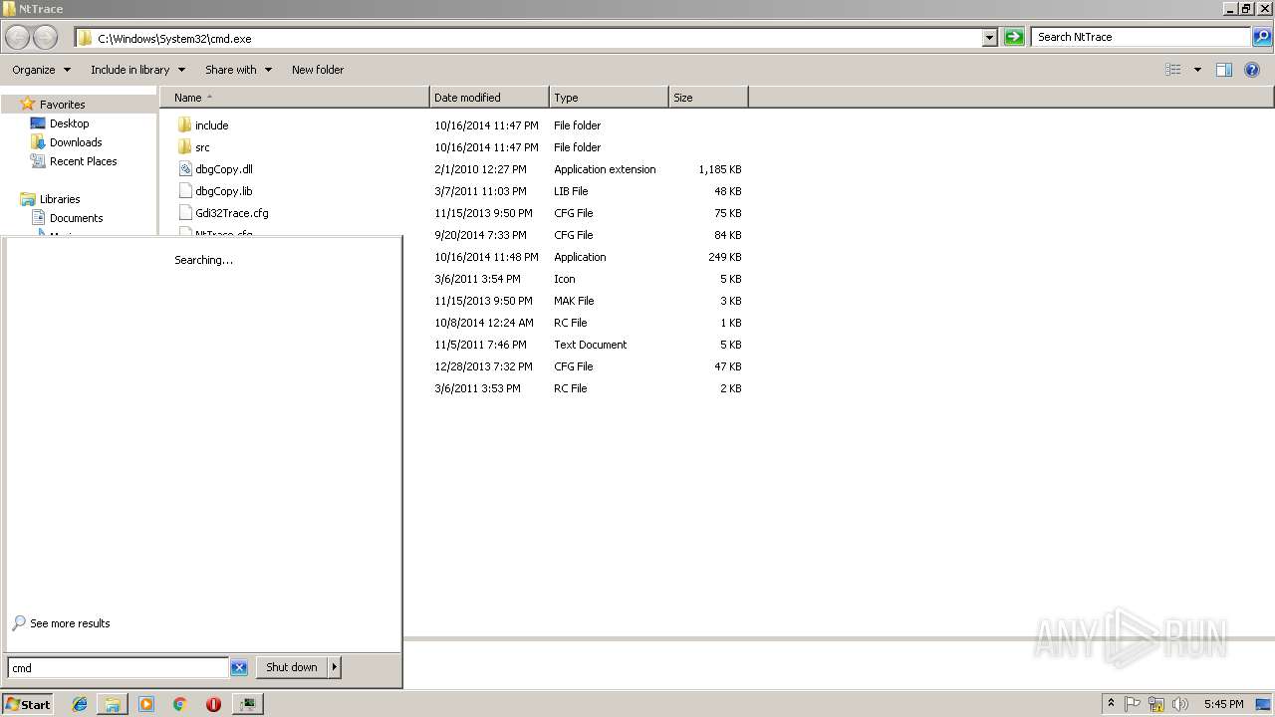Select the Gdi32Trace.cfg file icon

[x=184, y=213]
